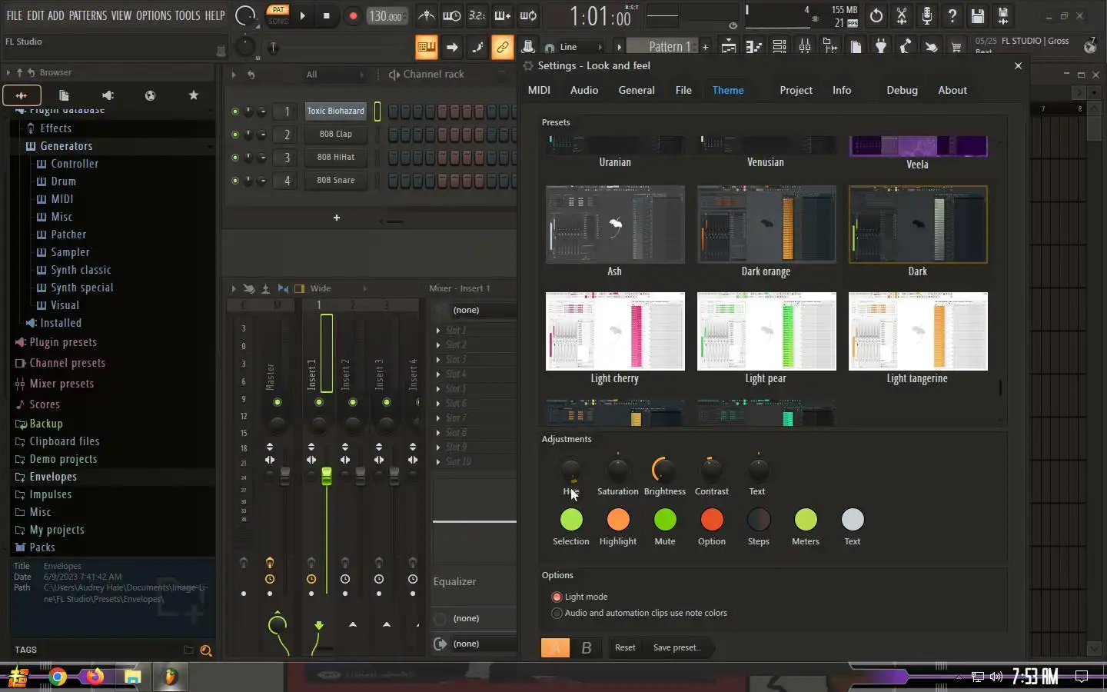Mute the Toxic Biohazard channel LED
The image size is (1107, 692).
click(x=235, y=111)
